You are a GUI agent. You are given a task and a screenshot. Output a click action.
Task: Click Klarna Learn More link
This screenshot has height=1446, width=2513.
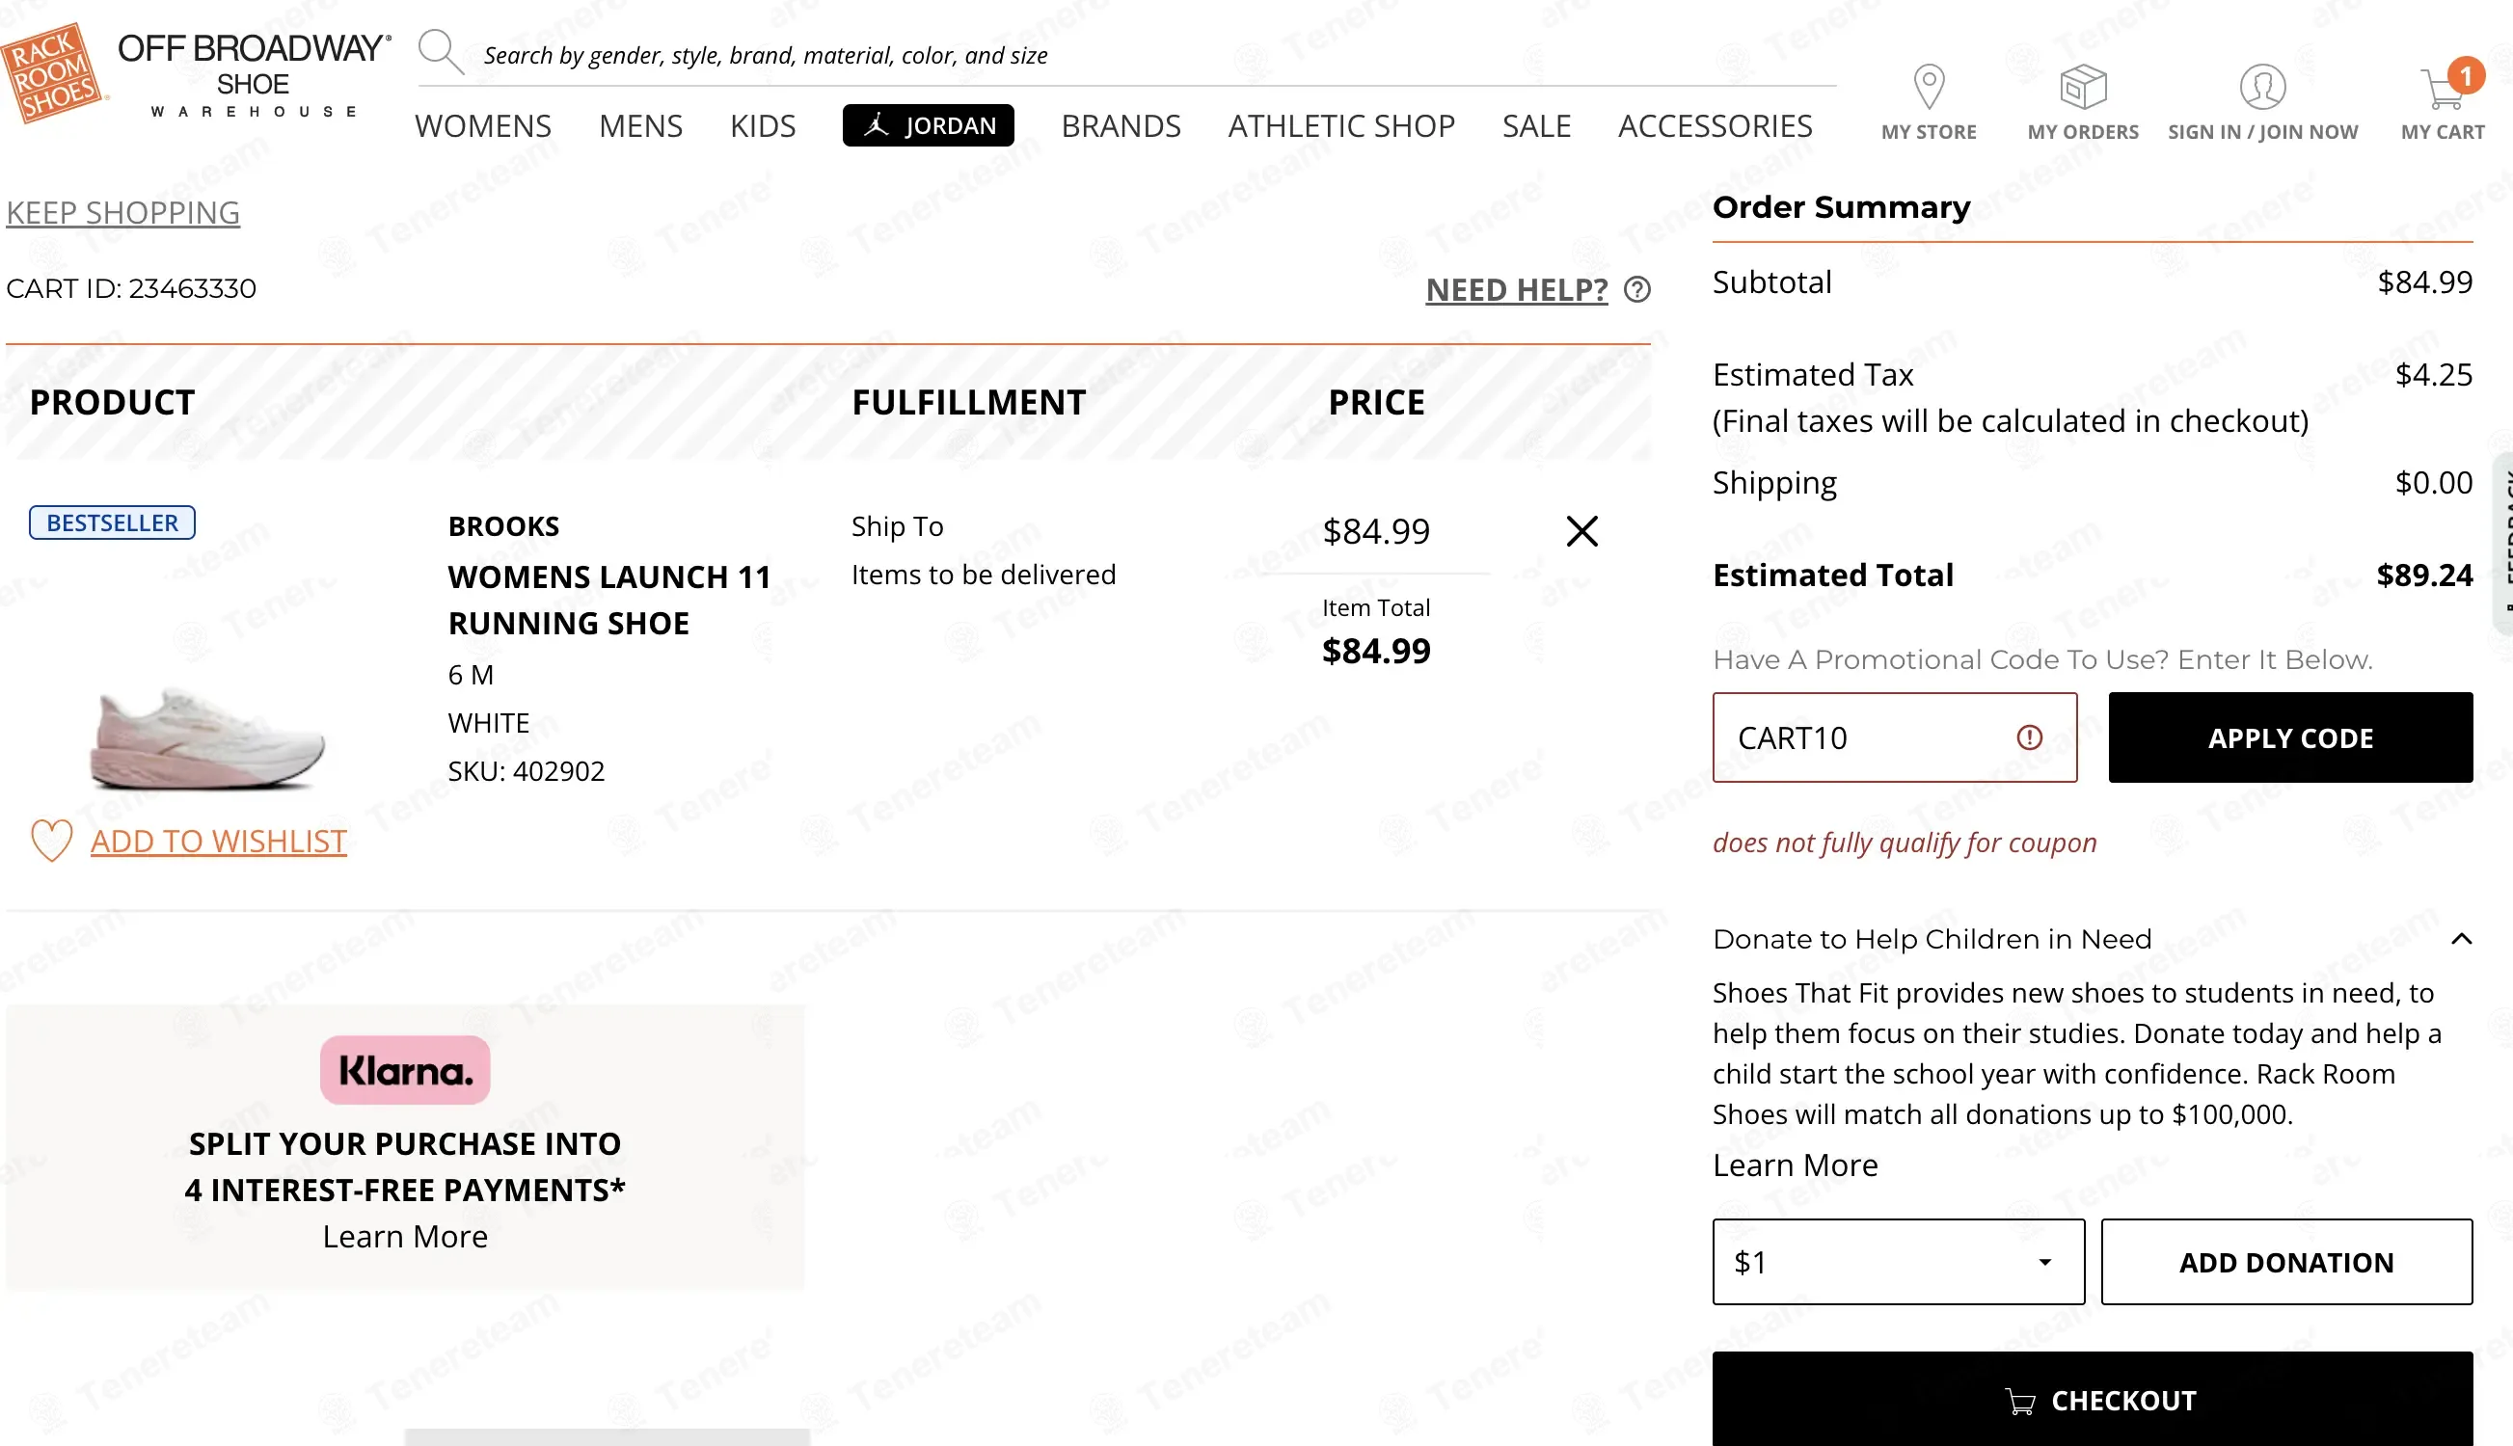tap(404, 1236)
